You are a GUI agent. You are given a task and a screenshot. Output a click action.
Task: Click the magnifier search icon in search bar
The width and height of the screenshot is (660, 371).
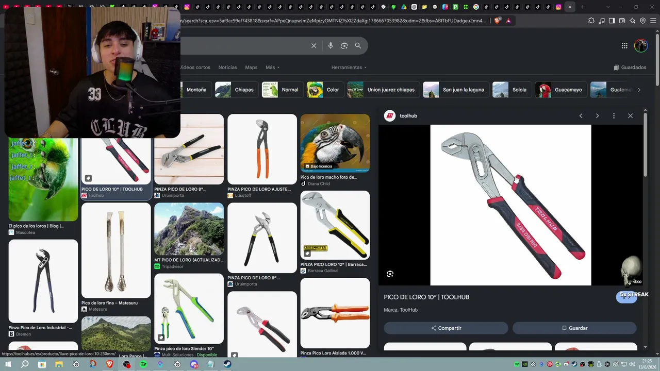tap(358, 46)
